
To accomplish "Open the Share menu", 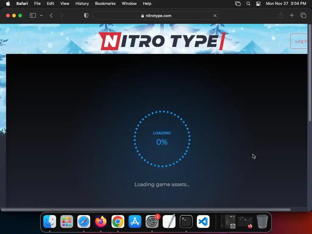I will click(x=281, y=15).
